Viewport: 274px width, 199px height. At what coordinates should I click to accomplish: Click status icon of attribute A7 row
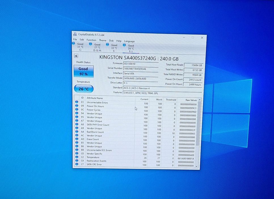77,120
